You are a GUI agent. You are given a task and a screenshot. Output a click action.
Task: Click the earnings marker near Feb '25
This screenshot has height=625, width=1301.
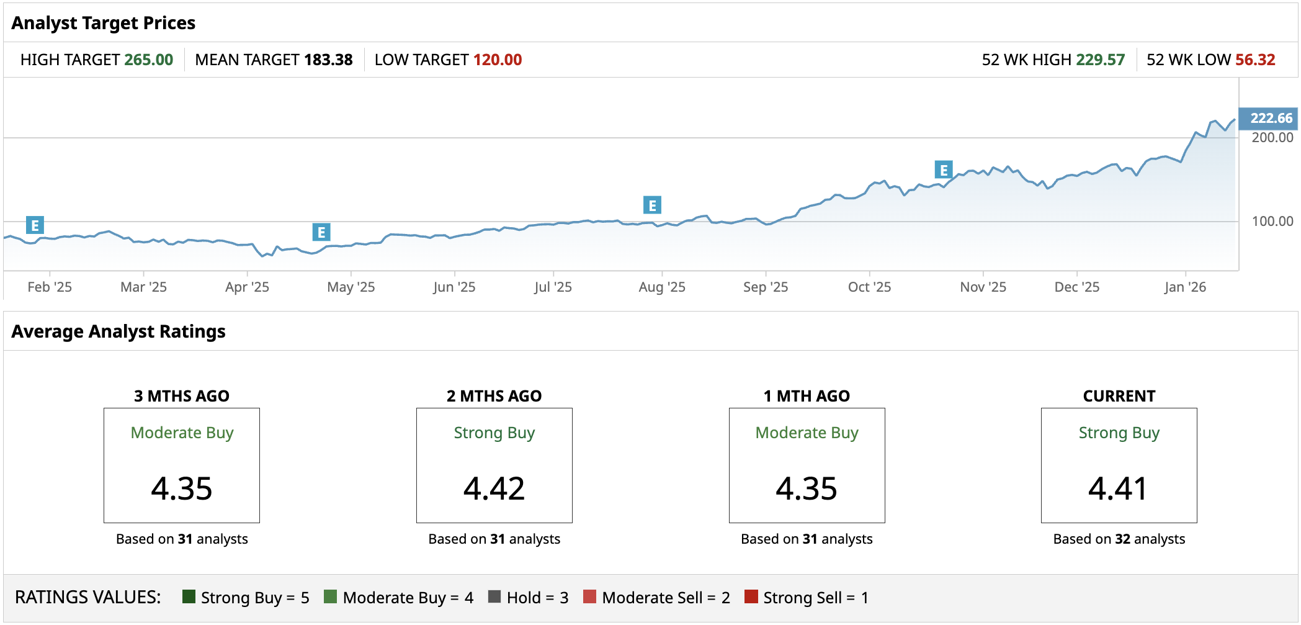coord(35,225)
